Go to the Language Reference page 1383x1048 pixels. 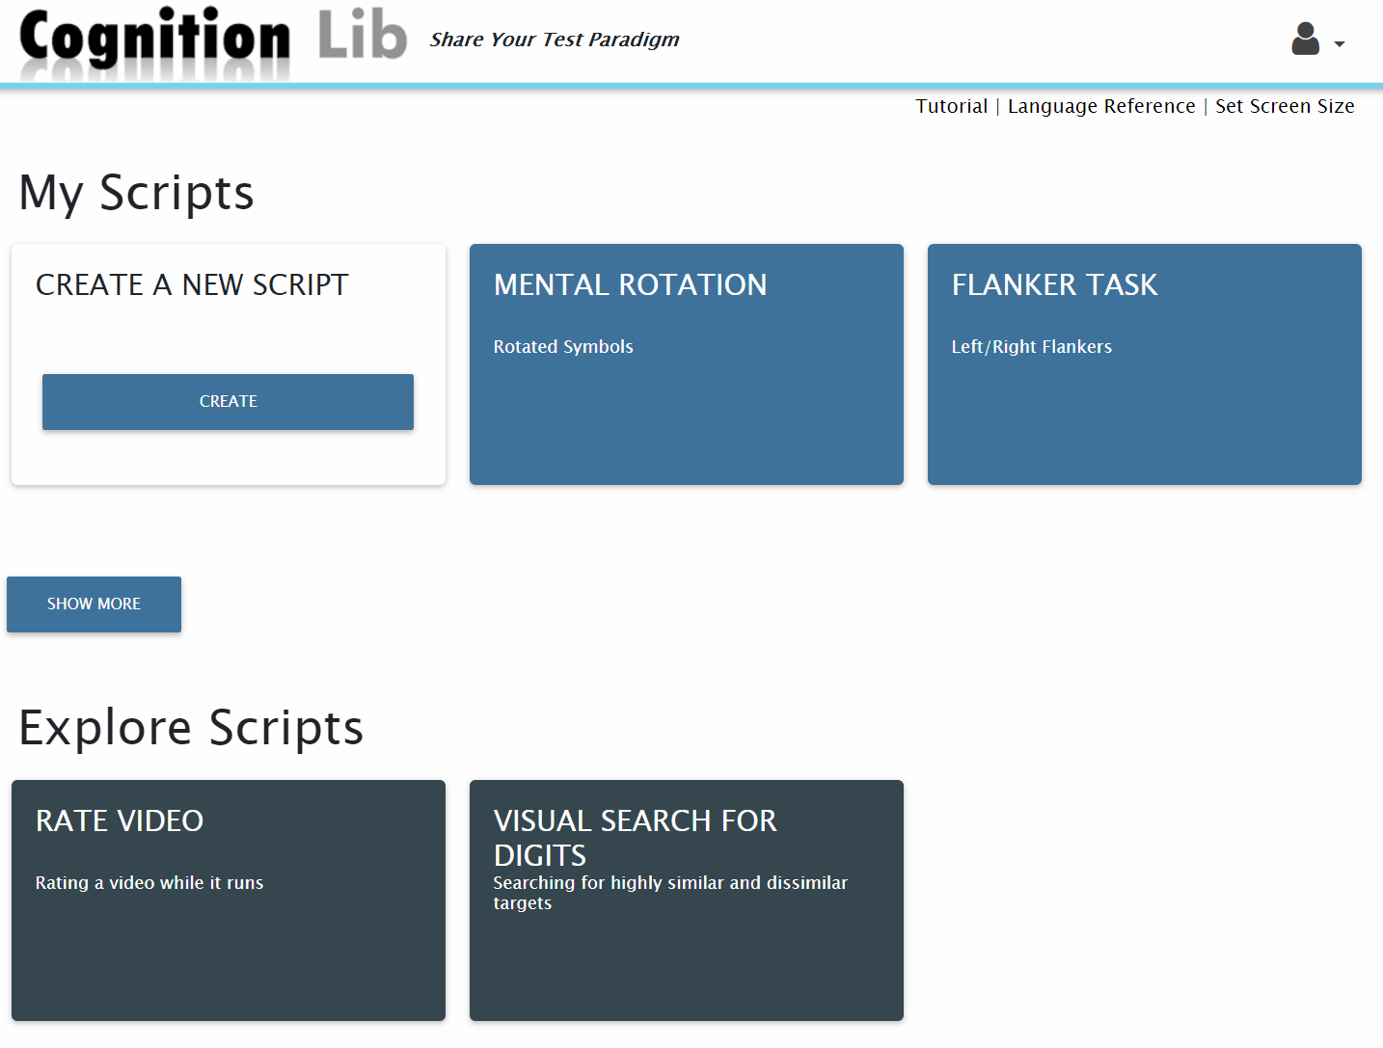[1100, 106]
